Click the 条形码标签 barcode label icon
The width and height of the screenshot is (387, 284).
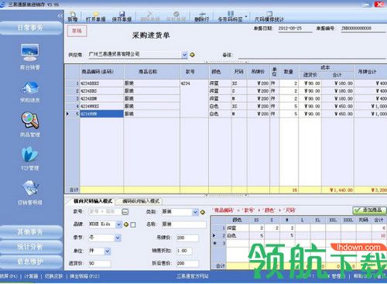pyautogui.click(x=230, y=16)
